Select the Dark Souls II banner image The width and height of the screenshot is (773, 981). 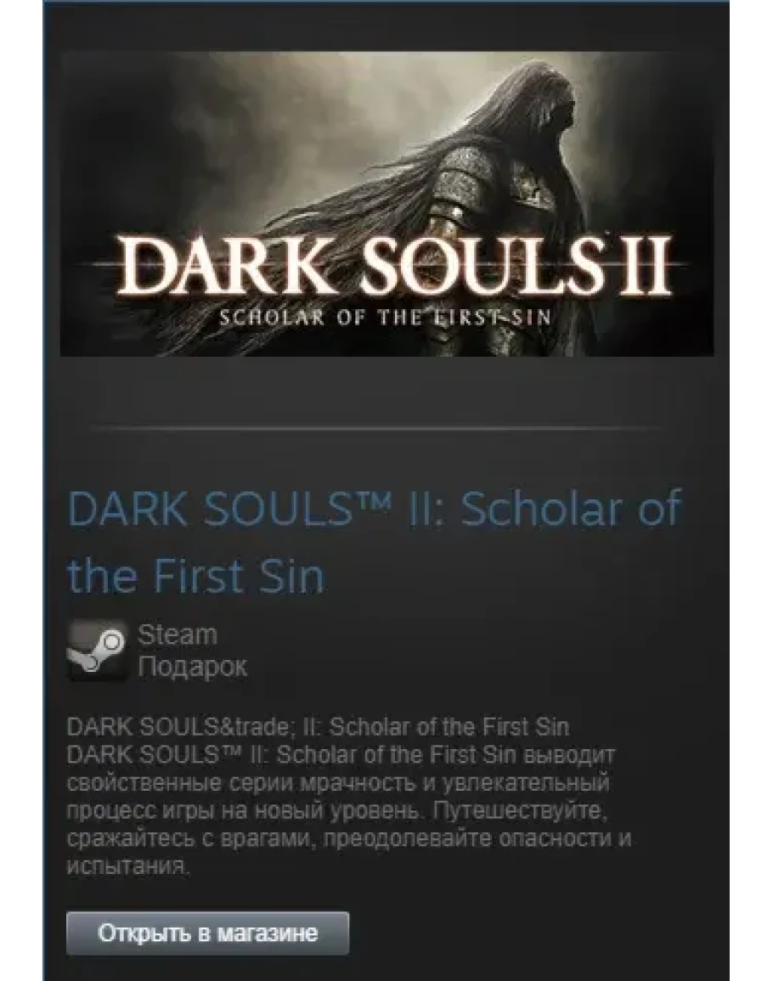tap(386, 204)
